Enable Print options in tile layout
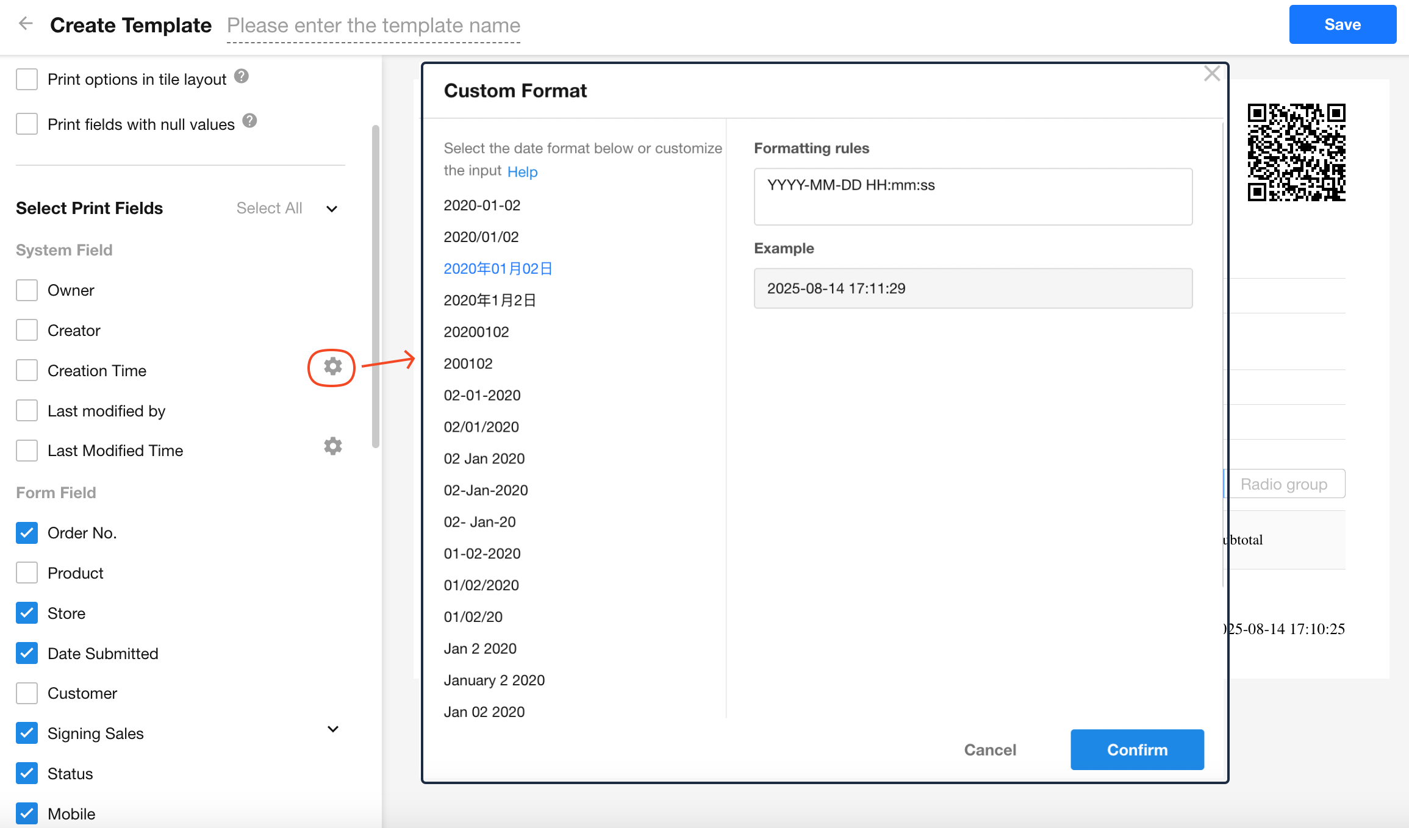This screenshot has height=828, width=1409. pos(27,79)
